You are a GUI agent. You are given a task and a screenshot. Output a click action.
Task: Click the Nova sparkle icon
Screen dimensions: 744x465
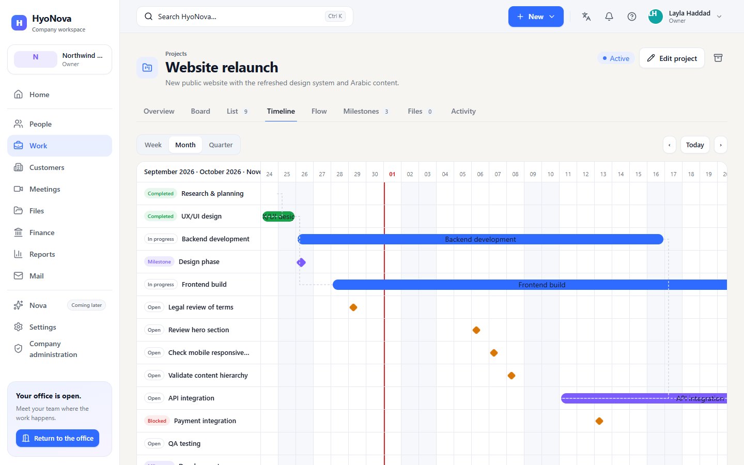pos(19,305)
